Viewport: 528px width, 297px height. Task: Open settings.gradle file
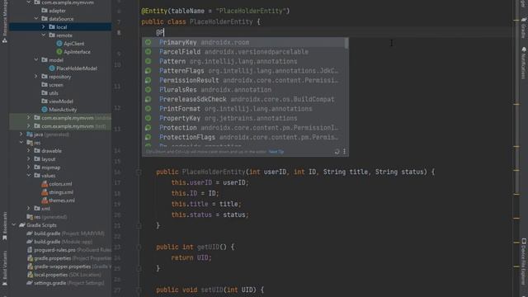tap(65, 283)
